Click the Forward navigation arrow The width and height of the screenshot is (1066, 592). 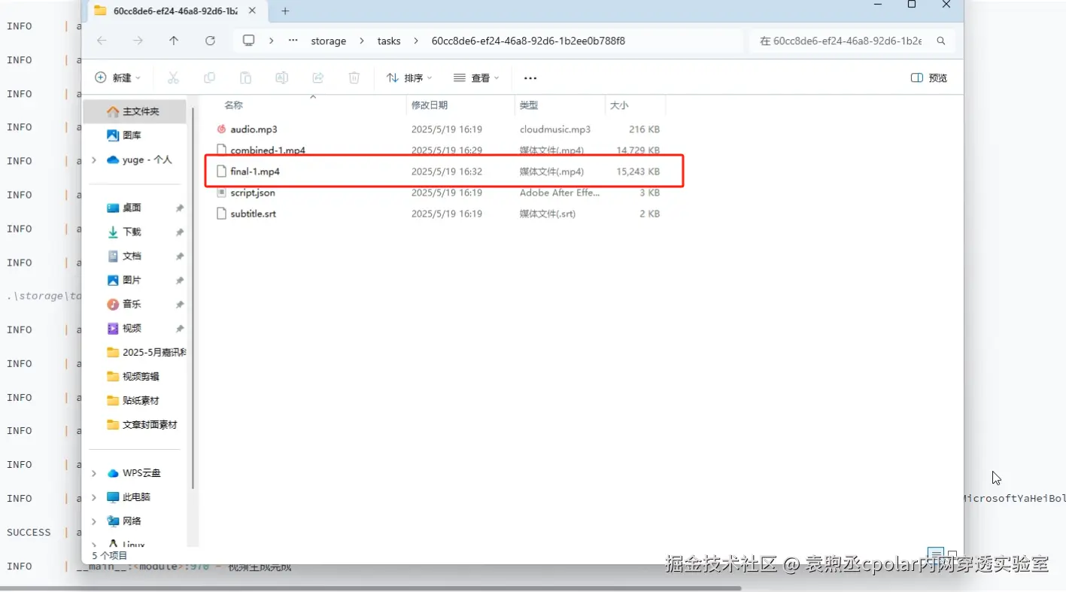(x=138, y=41)
